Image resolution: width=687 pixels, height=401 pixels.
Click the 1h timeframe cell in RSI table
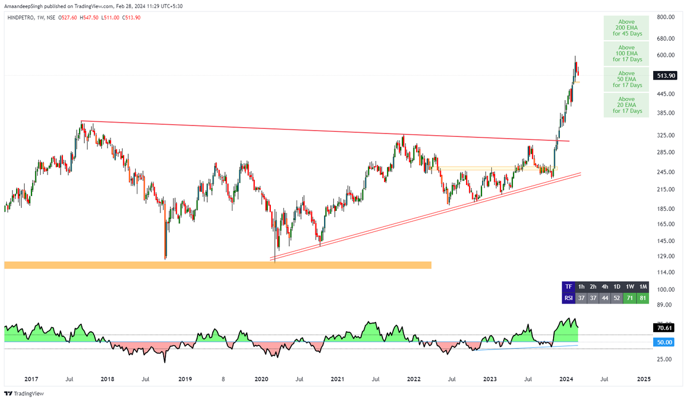[x=582, y=286]
